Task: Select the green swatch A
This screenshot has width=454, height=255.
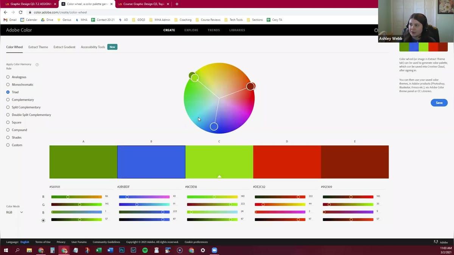Action: coord(83,162)
